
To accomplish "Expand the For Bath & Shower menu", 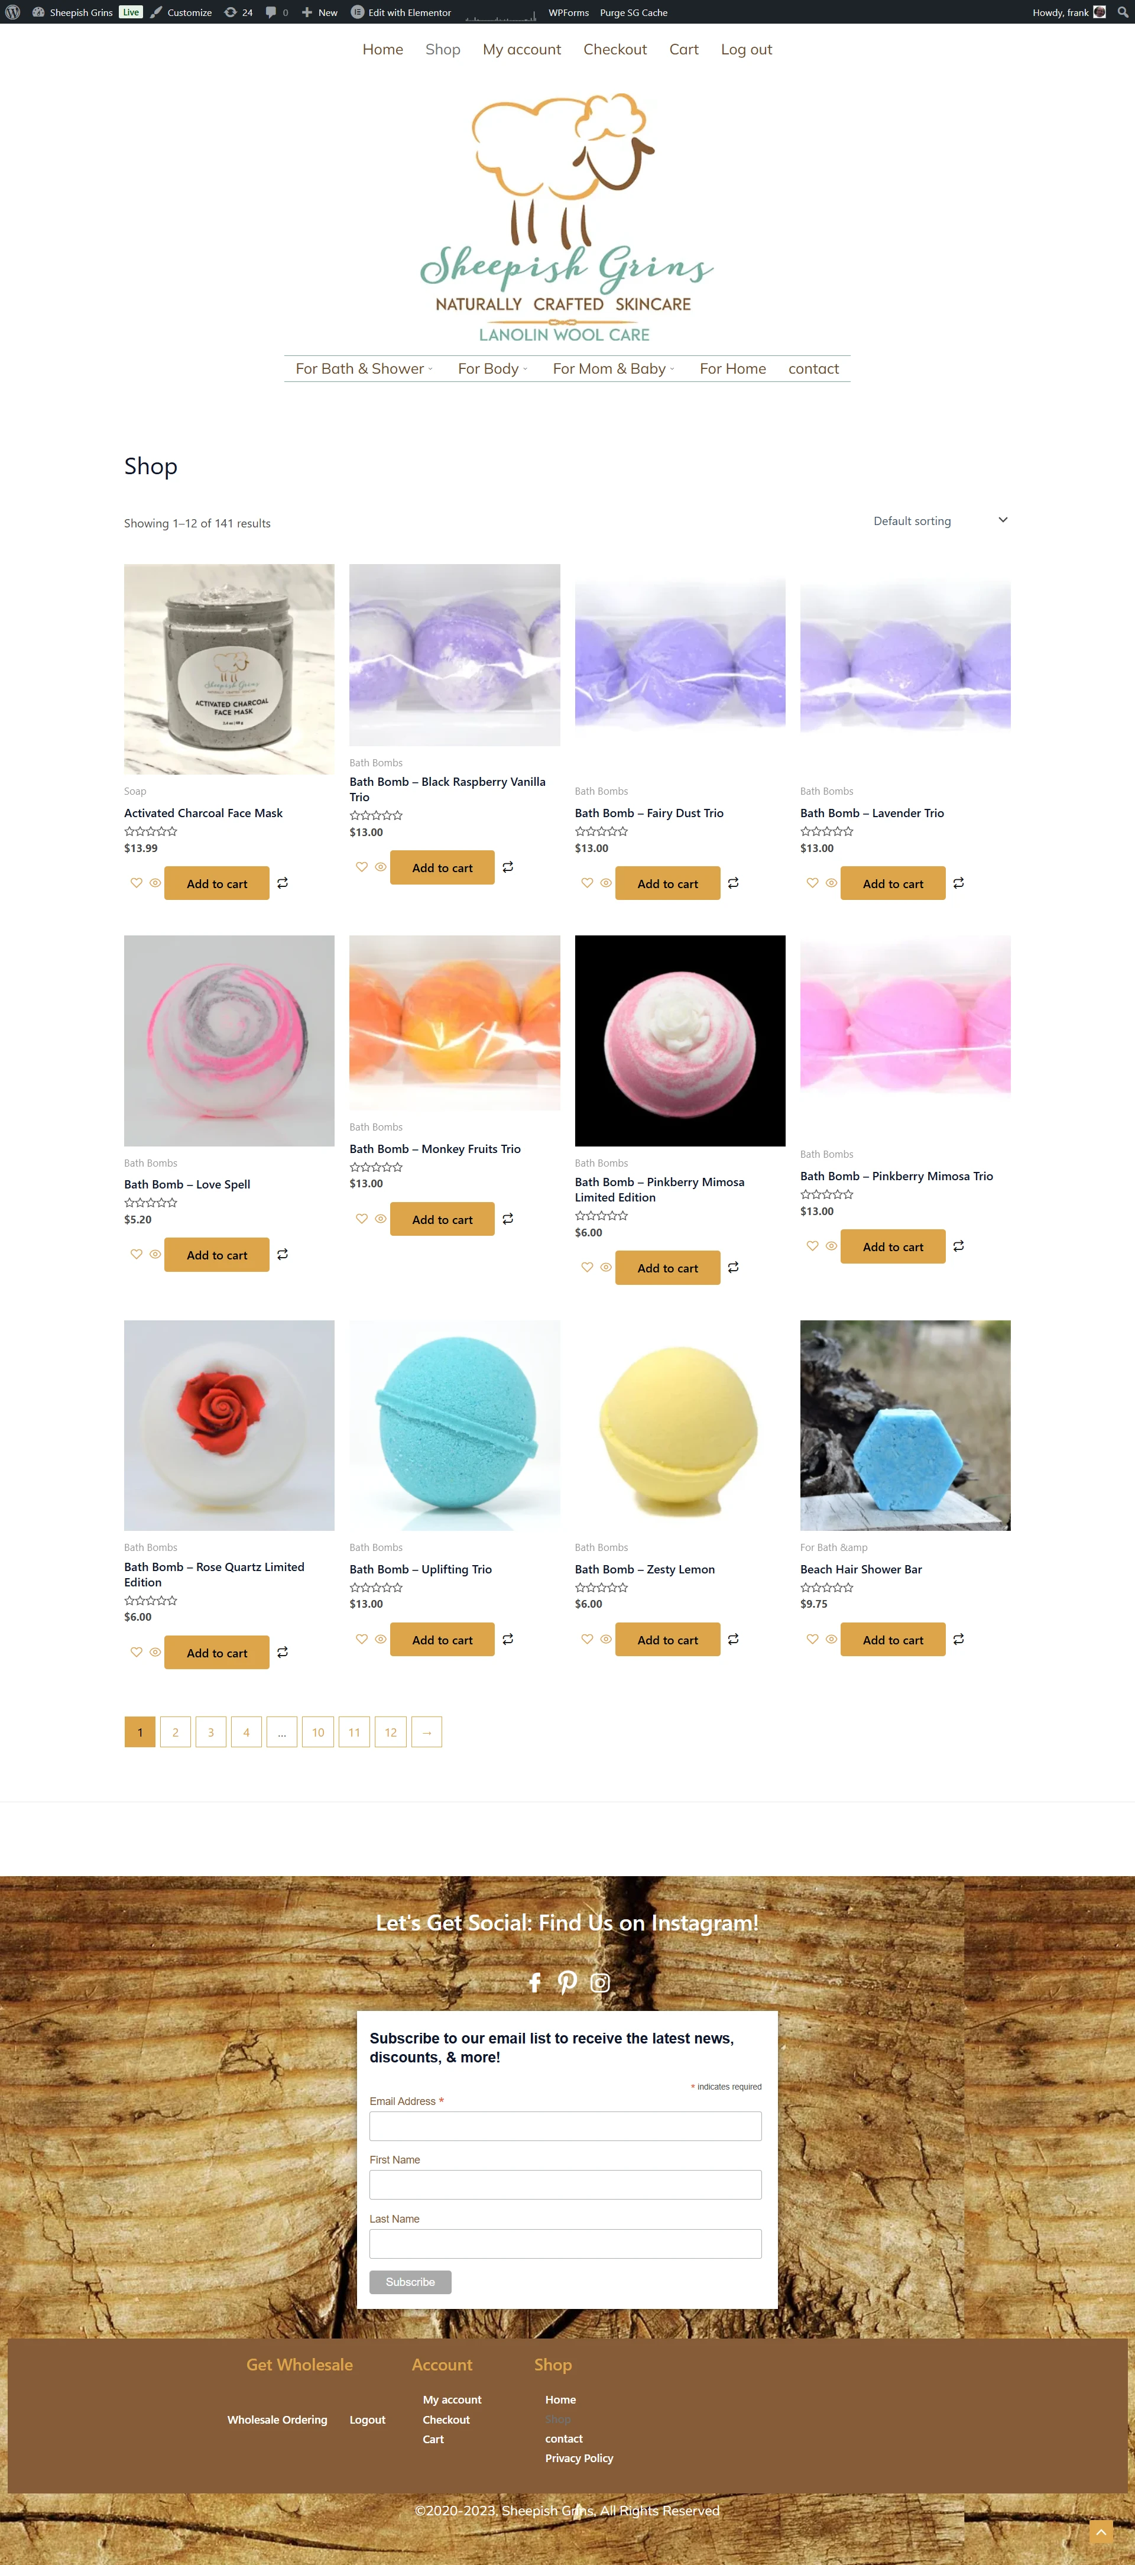I will click(x=364, y=368).
